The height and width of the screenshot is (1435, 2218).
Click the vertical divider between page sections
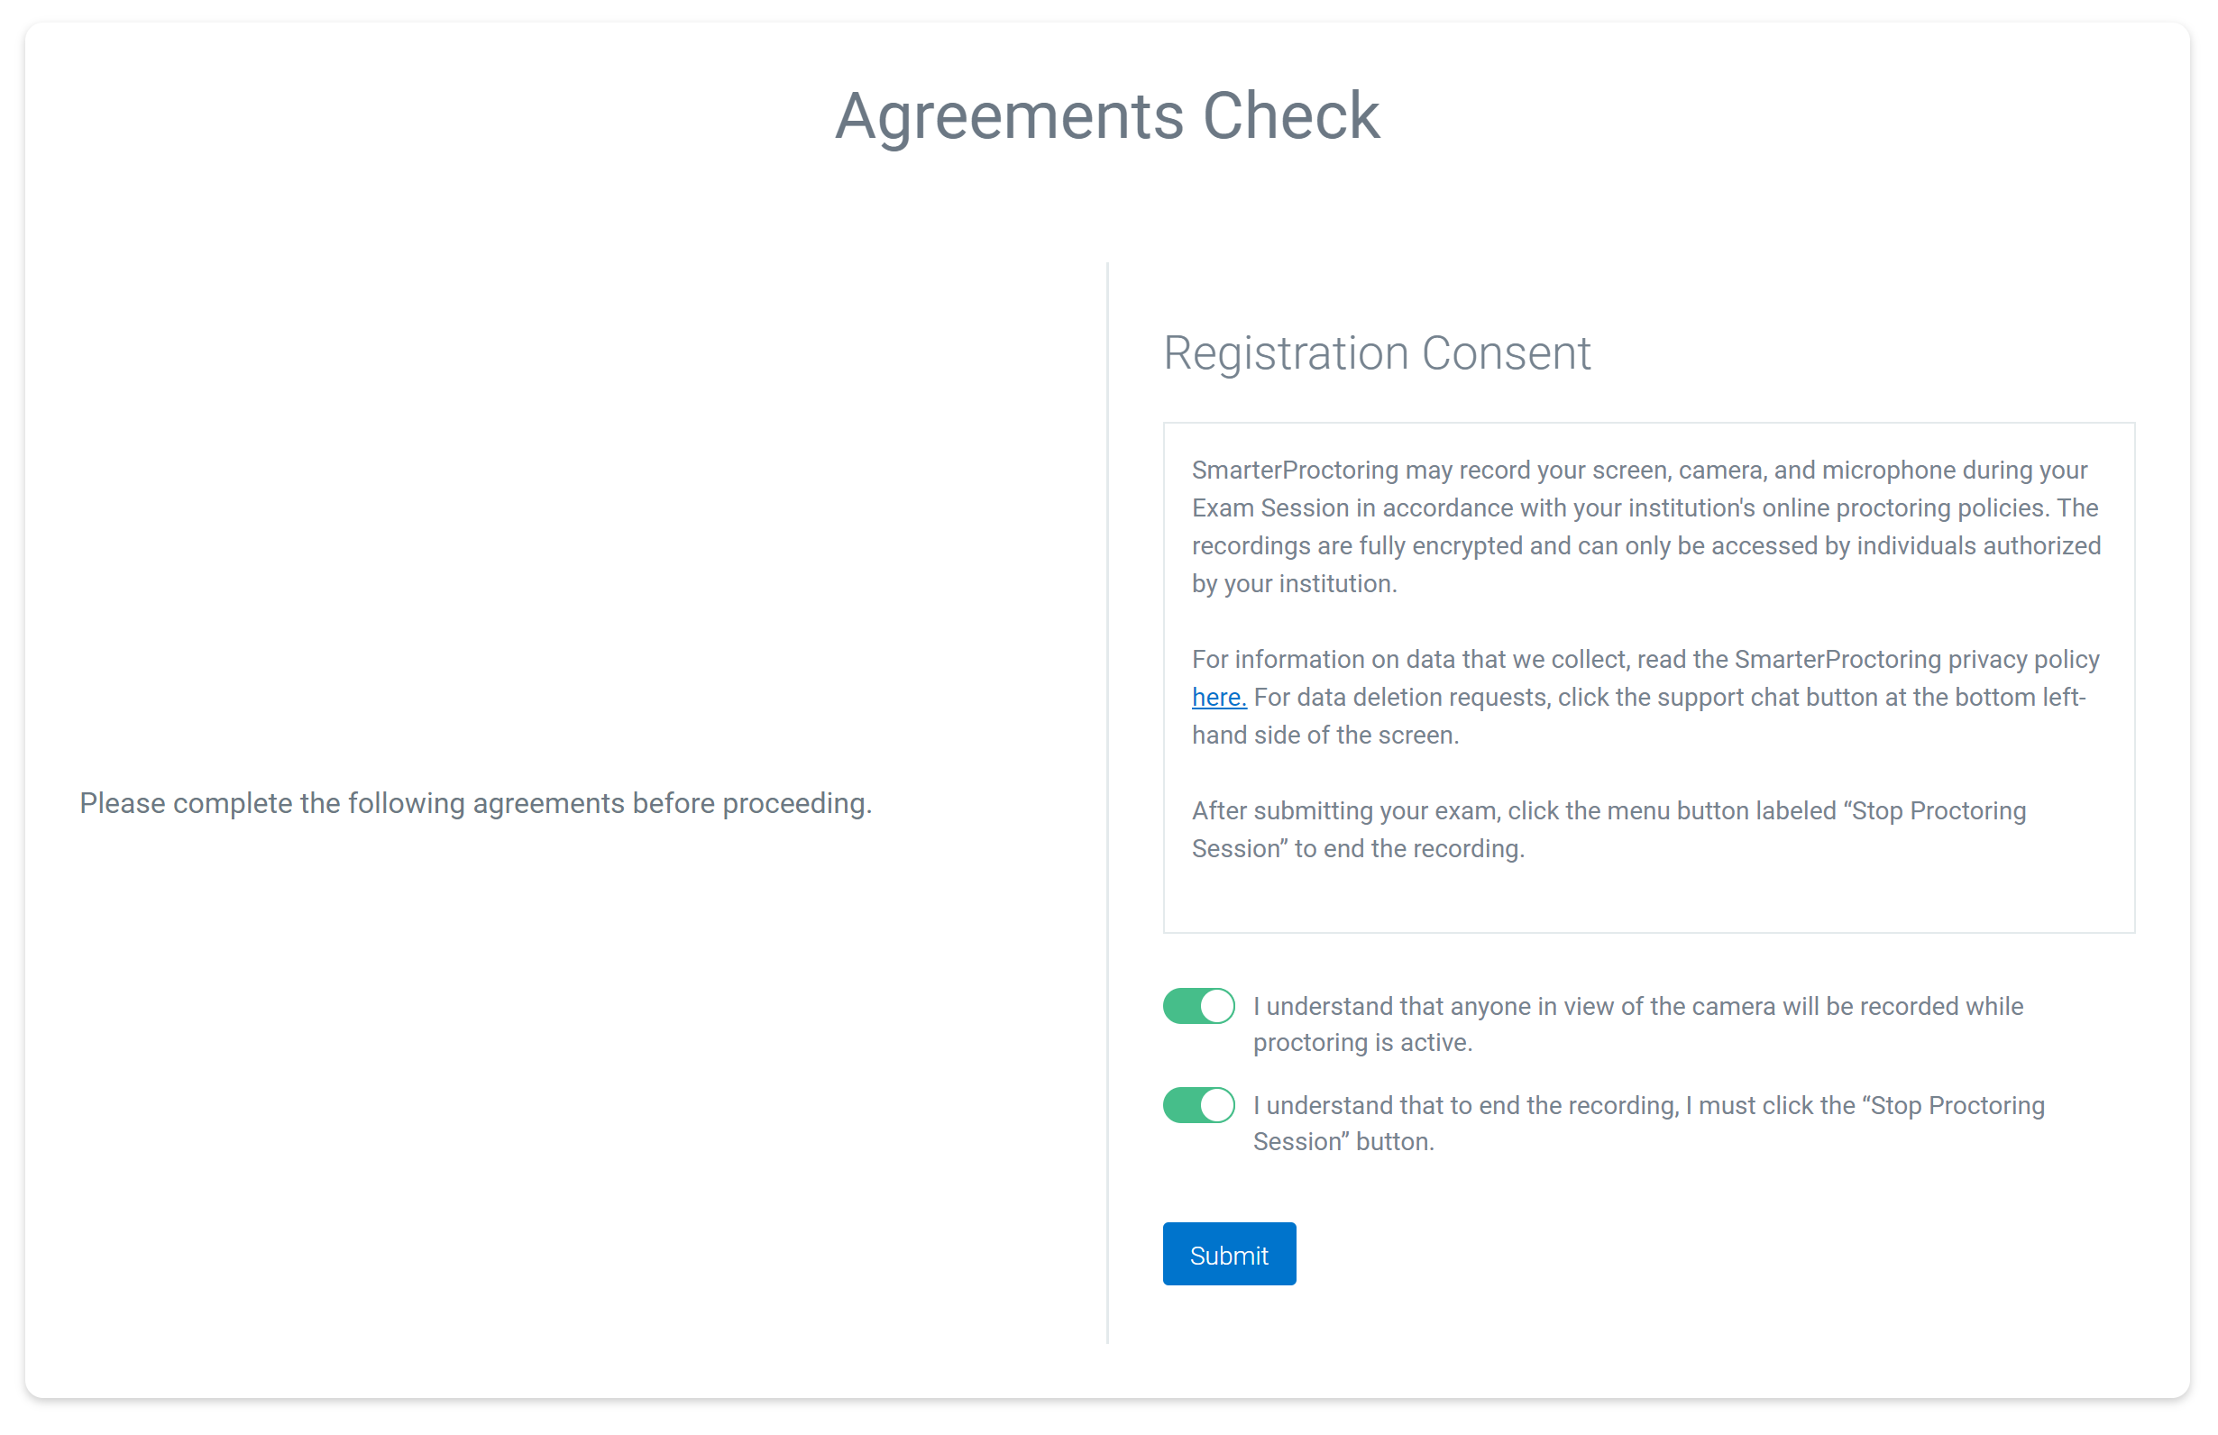click(1107, 801)
